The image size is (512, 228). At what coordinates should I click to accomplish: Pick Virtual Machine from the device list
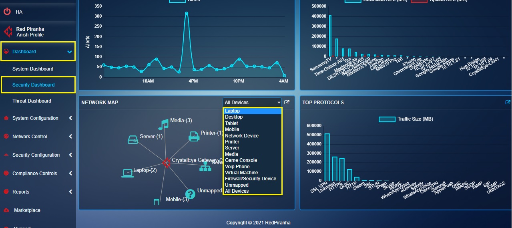pyautogui.click(x=253, y=173)
